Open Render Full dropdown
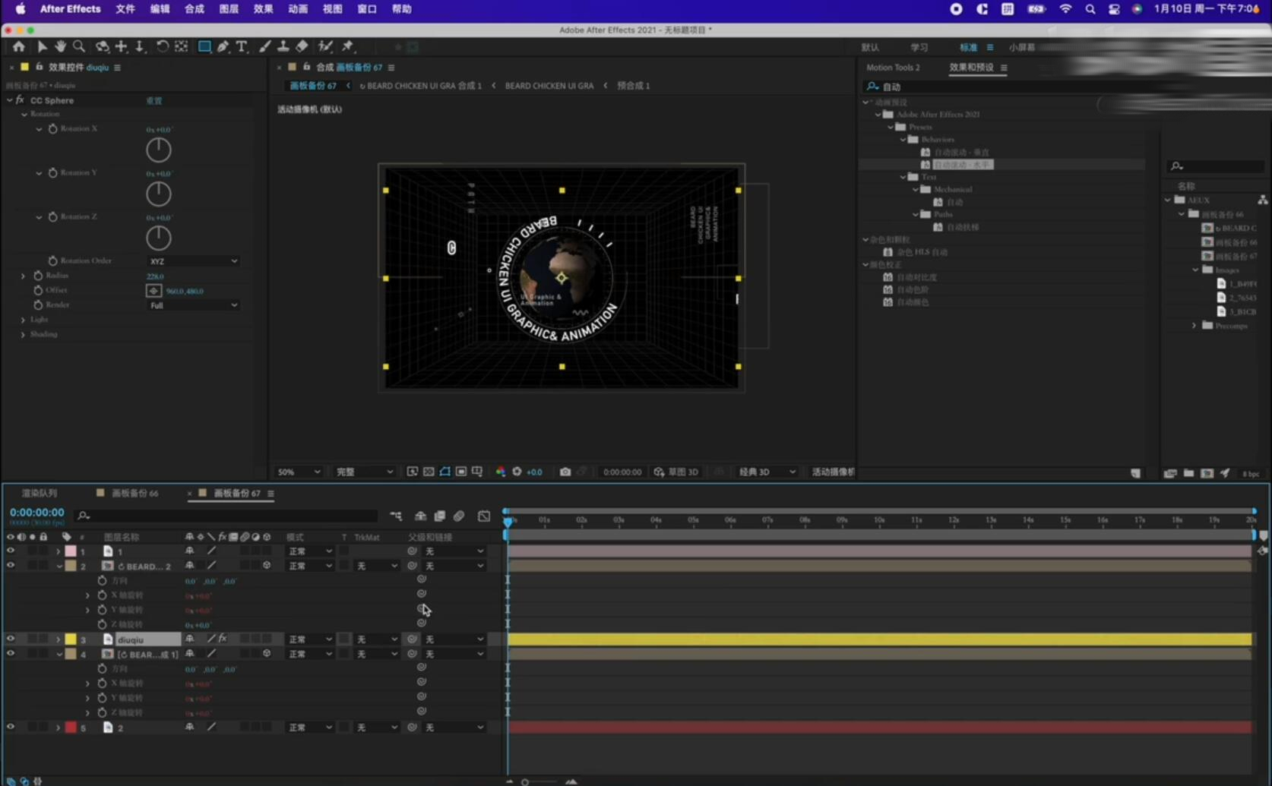Screen dimensions: 1272x786 [193, 305]
